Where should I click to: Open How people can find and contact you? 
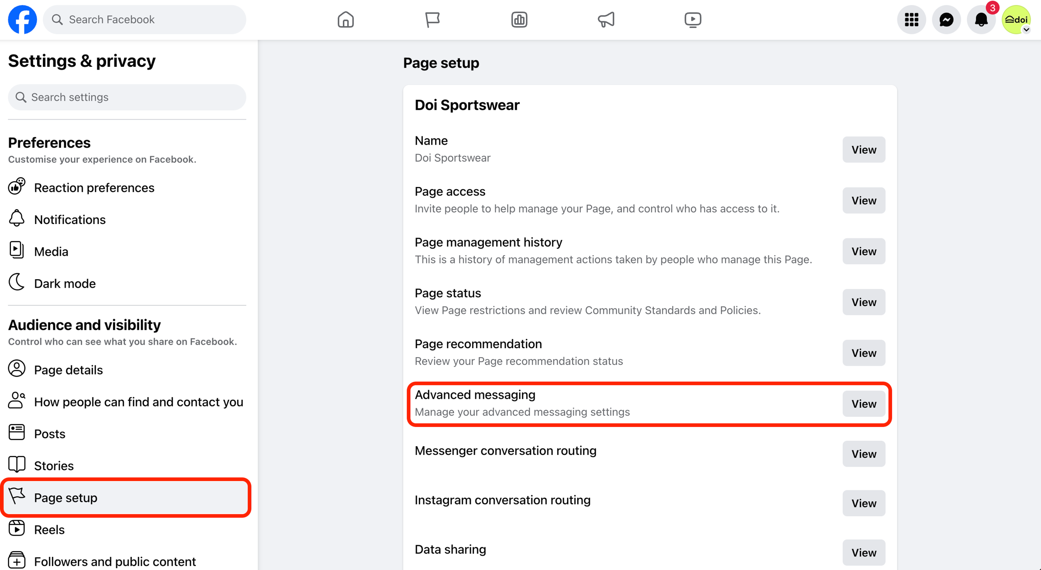pos(138,402)
